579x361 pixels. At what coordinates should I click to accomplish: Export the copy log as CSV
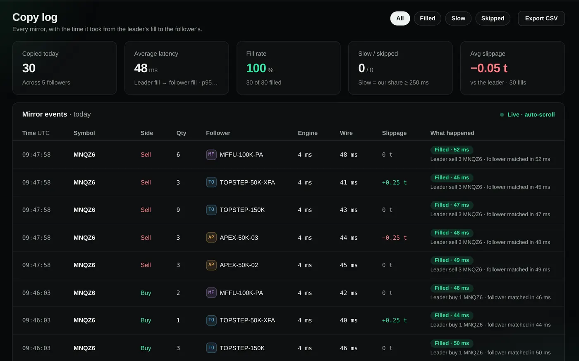pos(541,18)
